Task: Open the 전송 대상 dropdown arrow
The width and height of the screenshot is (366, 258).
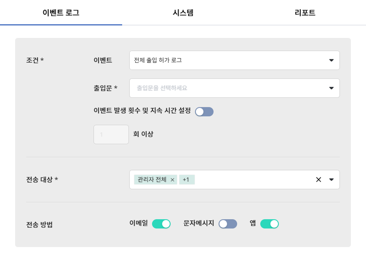Action: tap(331, 180)
